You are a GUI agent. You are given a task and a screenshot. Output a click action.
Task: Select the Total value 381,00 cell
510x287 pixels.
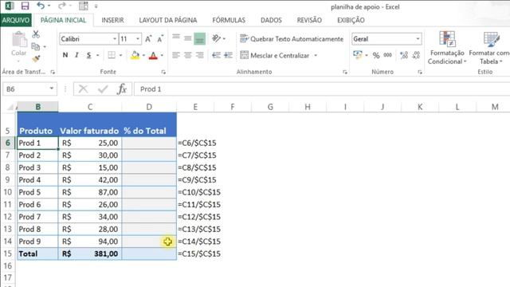[90, 254]
